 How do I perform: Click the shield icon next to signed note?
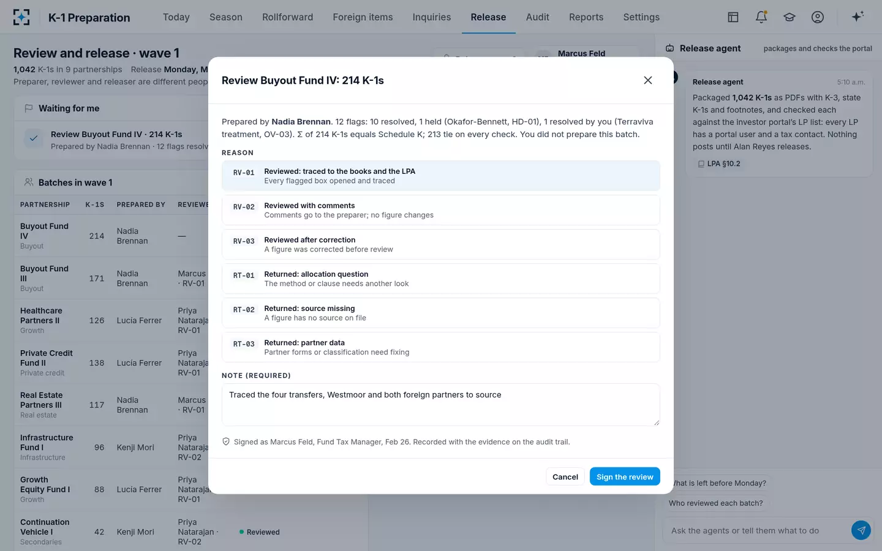[226, 441]
